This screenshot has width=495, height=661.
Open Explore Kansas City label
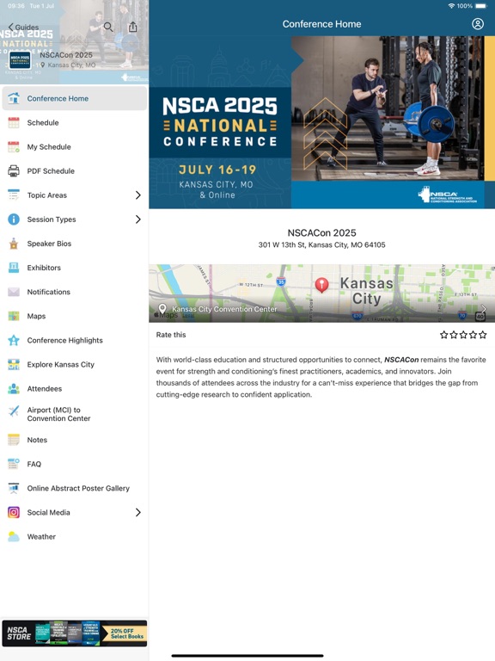tap(61, 364)
